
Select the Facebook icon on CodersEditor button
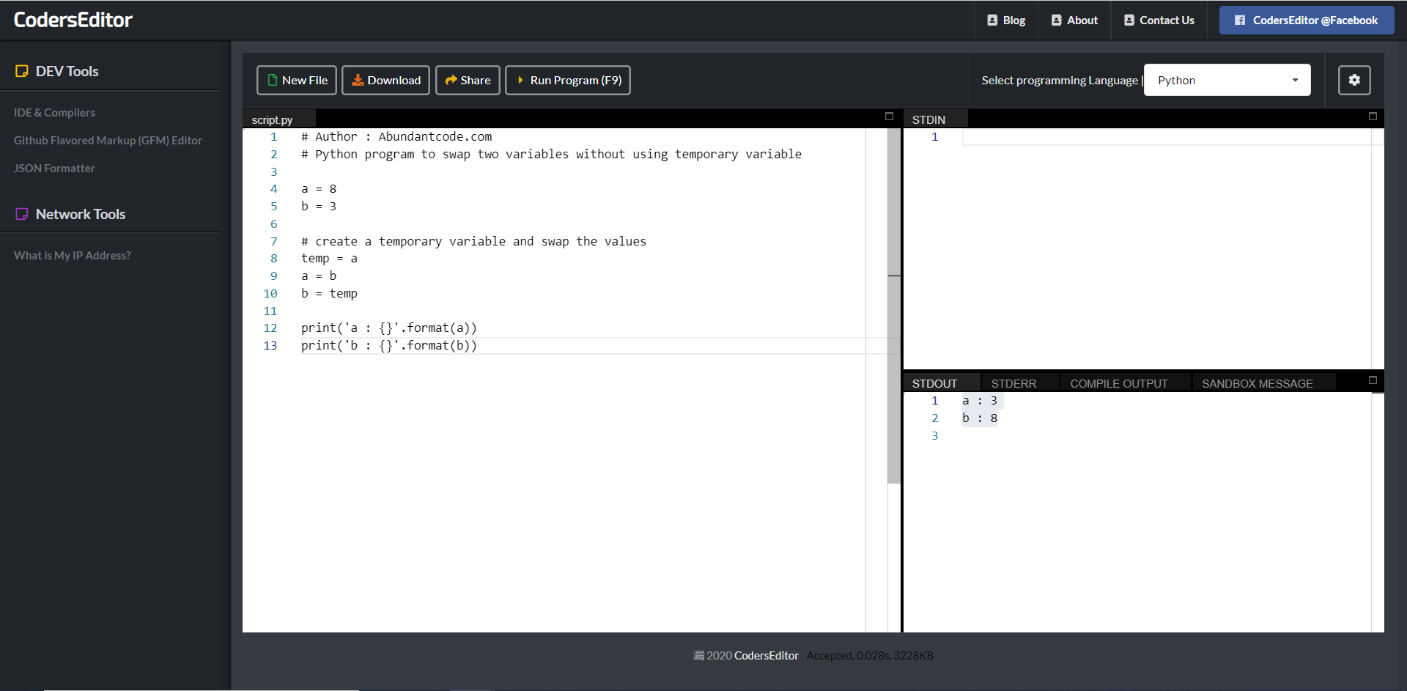pos(1238,20)
